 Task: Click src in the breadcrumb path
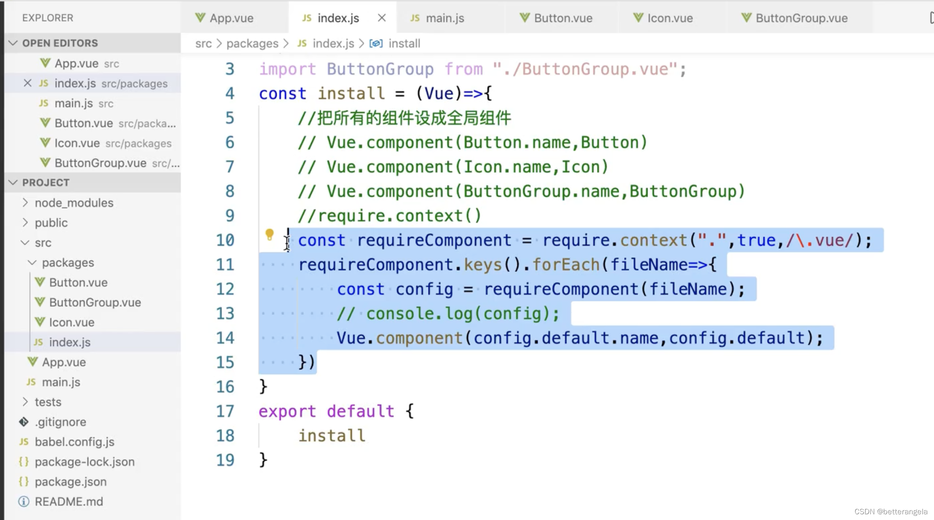click(x=203, y=44)
